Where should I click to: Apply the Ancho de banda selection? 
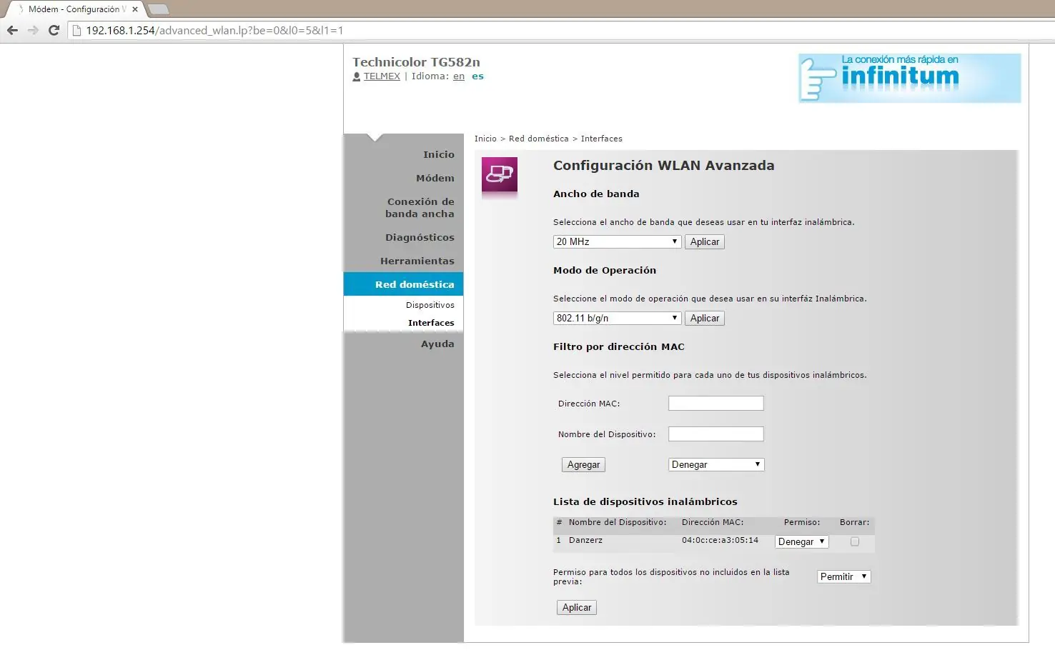point(705,242)
